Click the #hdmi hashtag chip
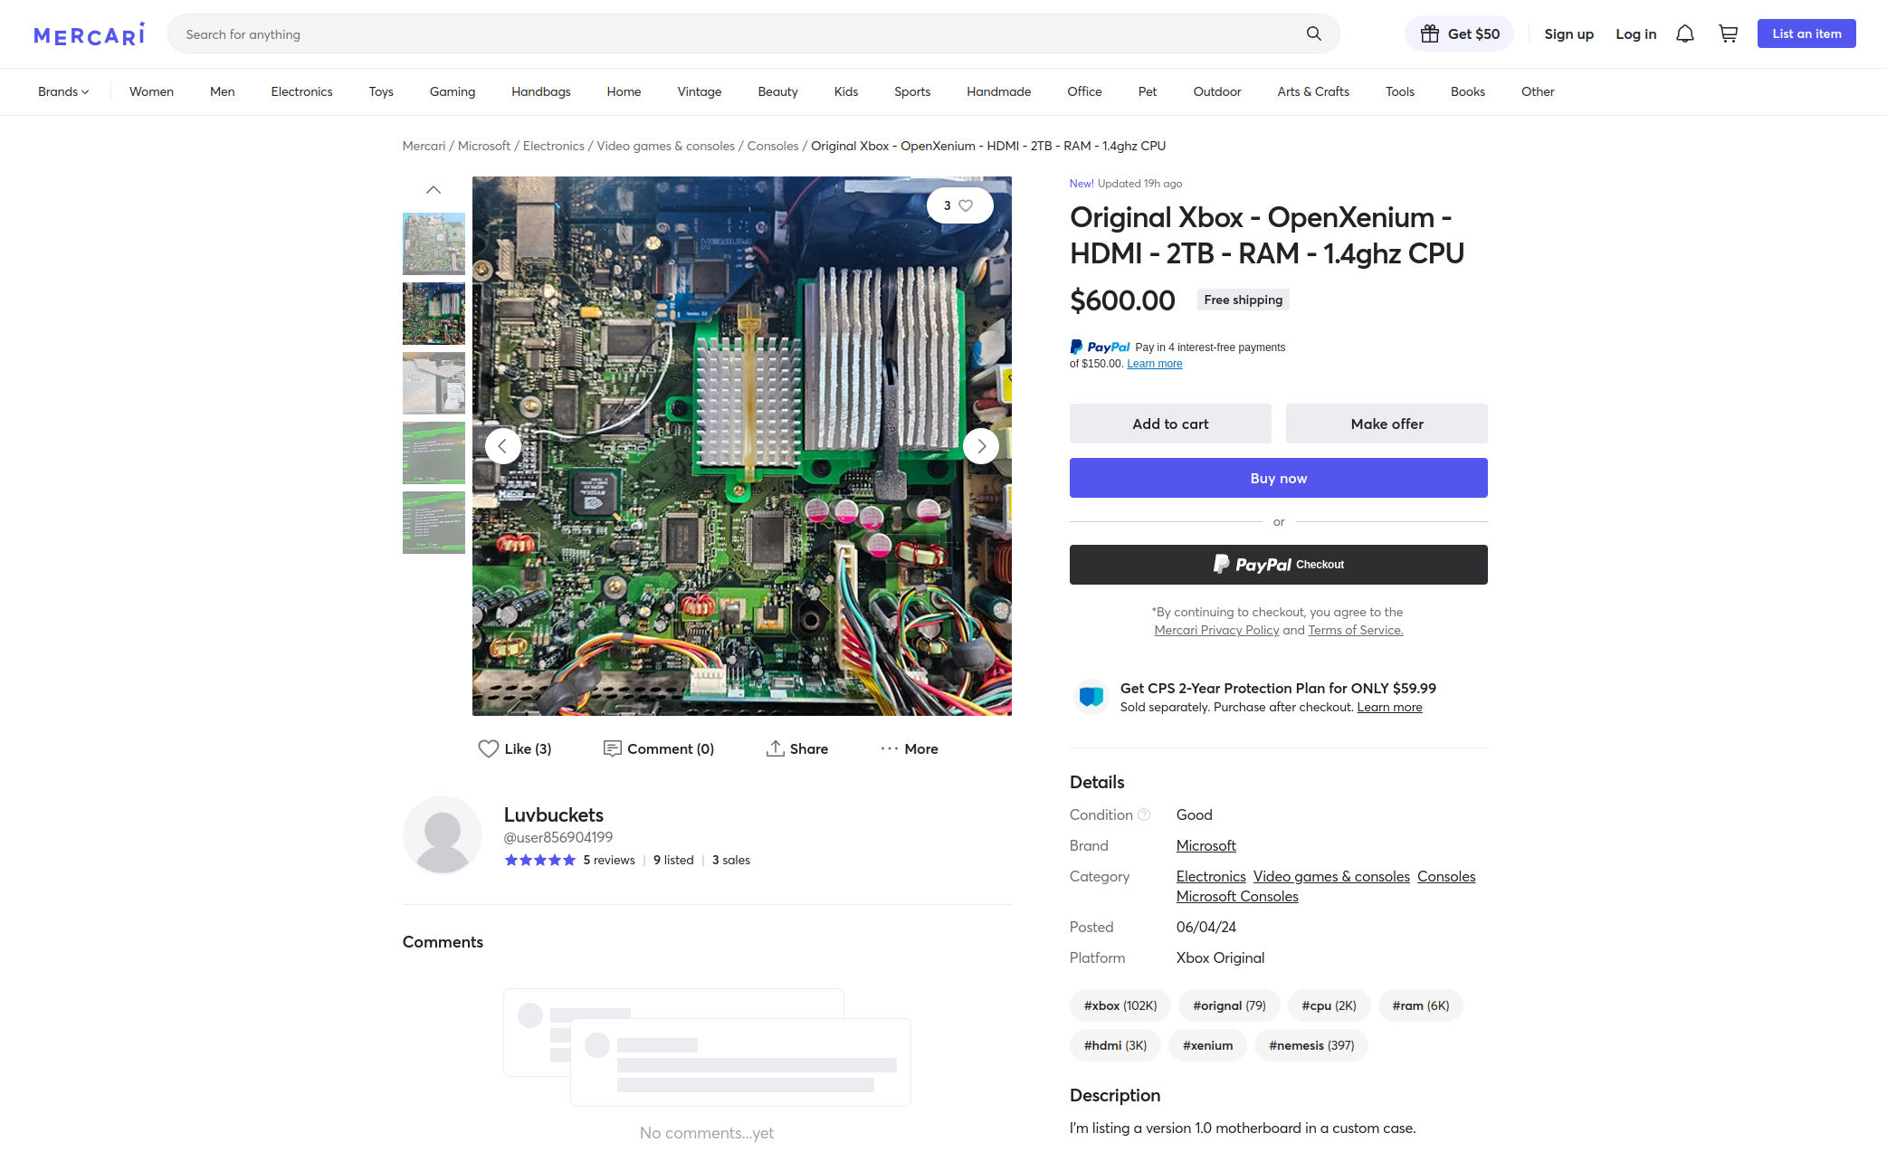The height and width of the screenshot is (1162, 1887). pos(1115,1045)
